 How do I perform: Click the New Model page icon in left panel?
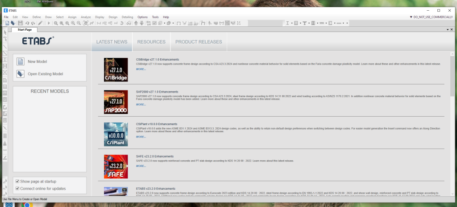(x=21, y=61)
